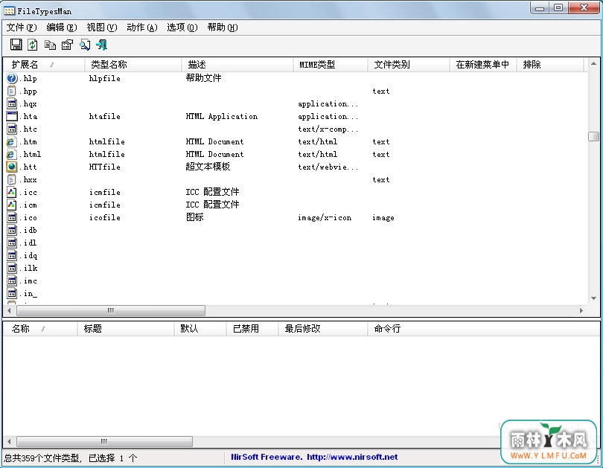Open the 编辑(E) menu
Image resolution: width=603 pixels, height=468 pixels.
point(62,28)
